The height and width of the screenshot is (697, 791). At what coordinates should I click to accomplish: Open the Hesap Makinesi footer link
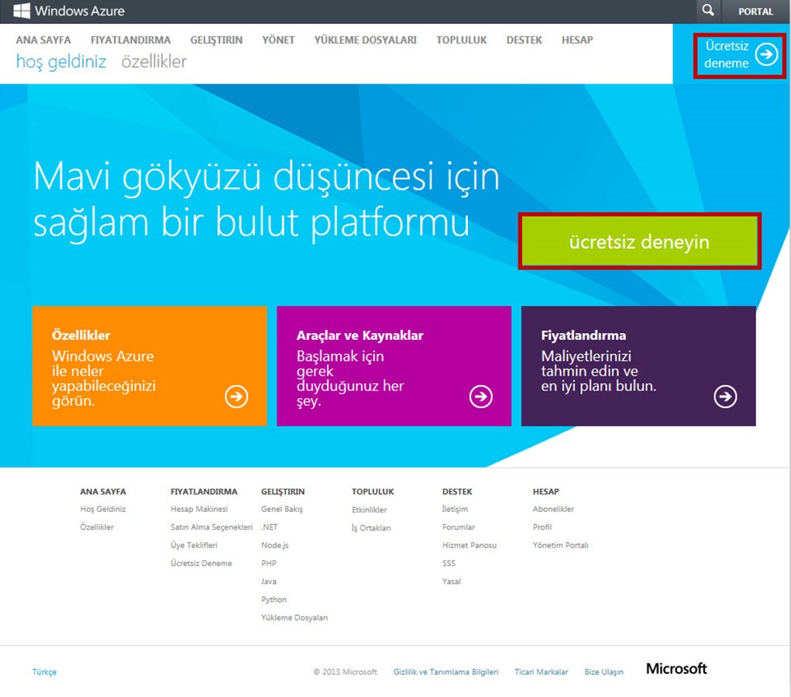199,509
